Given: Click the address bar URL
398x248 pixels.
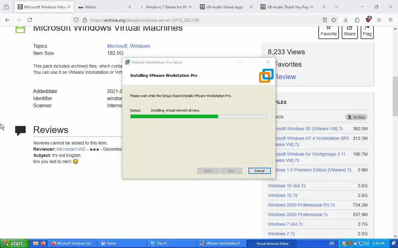Looking at the screenshot, I should click(x=145, y=20).
